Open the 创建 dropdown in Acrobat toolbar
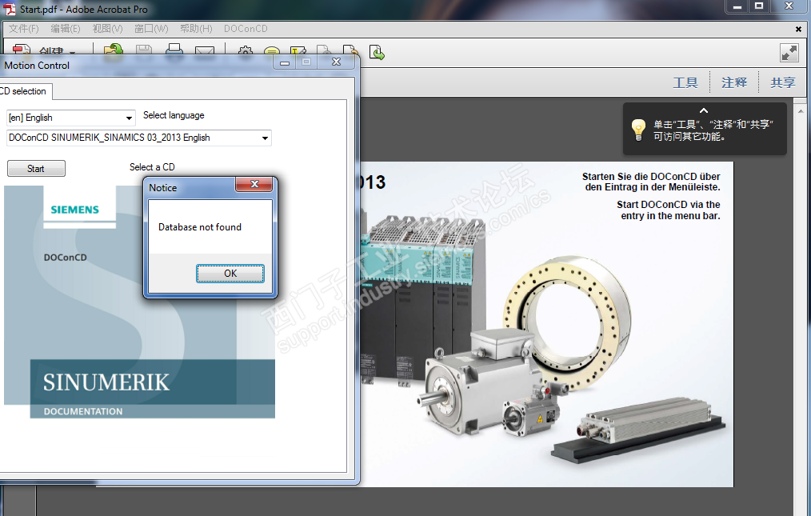This screenshot has height=516, width=811. 57,51
